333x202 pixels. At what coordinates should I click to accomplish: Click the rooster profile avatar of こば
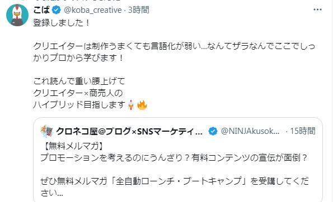[x=17, y=15]
